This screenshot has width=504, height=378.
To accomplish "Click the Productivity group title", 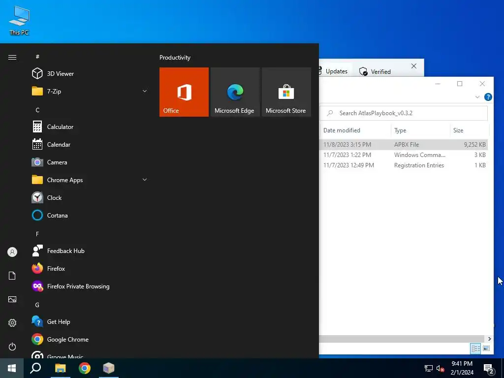I will click(175, 58).
